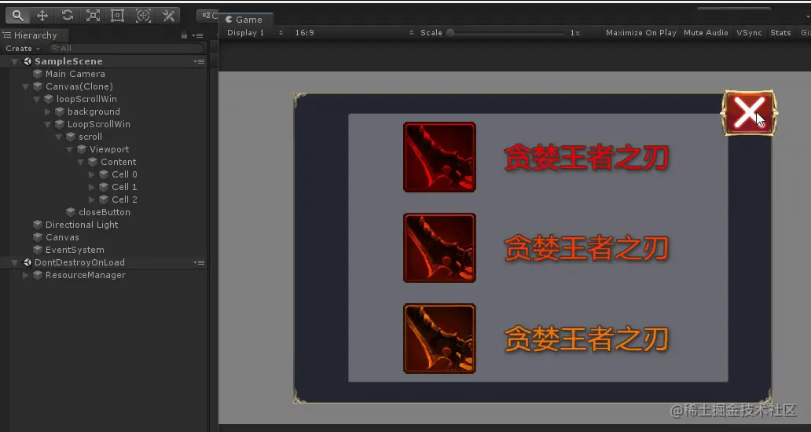
Task: Select the Move tool
Action: click(x=42, y=16)
